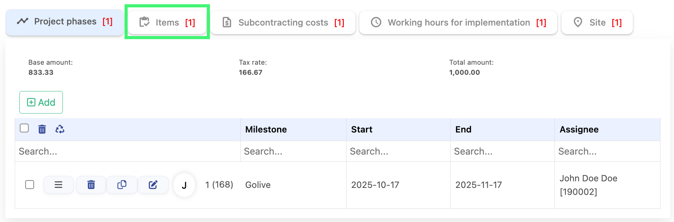Delete the Golive row using trash icon
The image size is (674, 222).
[91, 185]
